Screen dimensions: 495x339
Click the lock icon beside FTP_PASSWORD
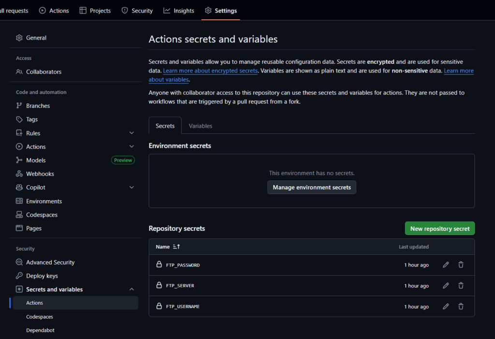[x=159, y=265]
